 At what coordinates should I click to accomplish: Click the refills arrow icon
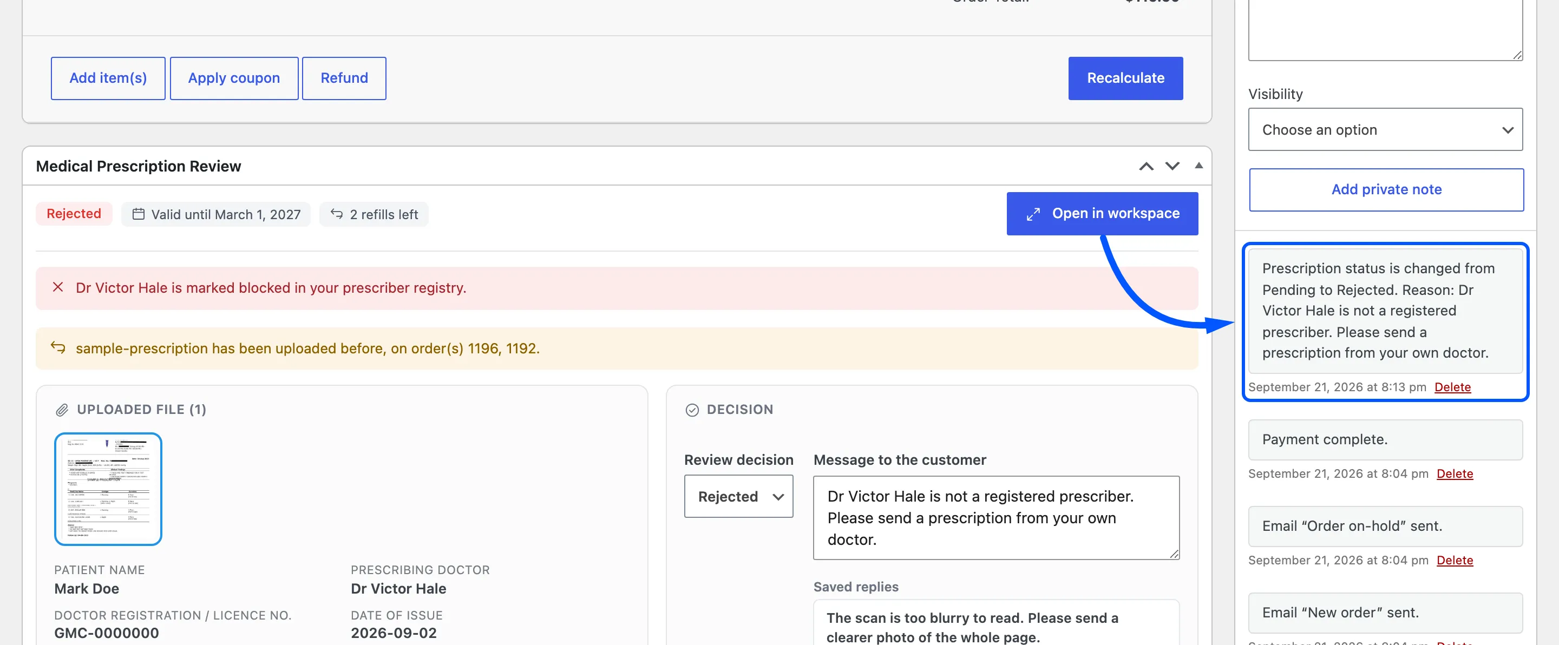(337, 214)
